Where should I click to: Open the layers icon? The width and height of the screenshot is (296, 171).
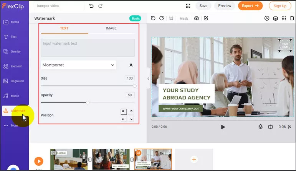pos(275,18)
